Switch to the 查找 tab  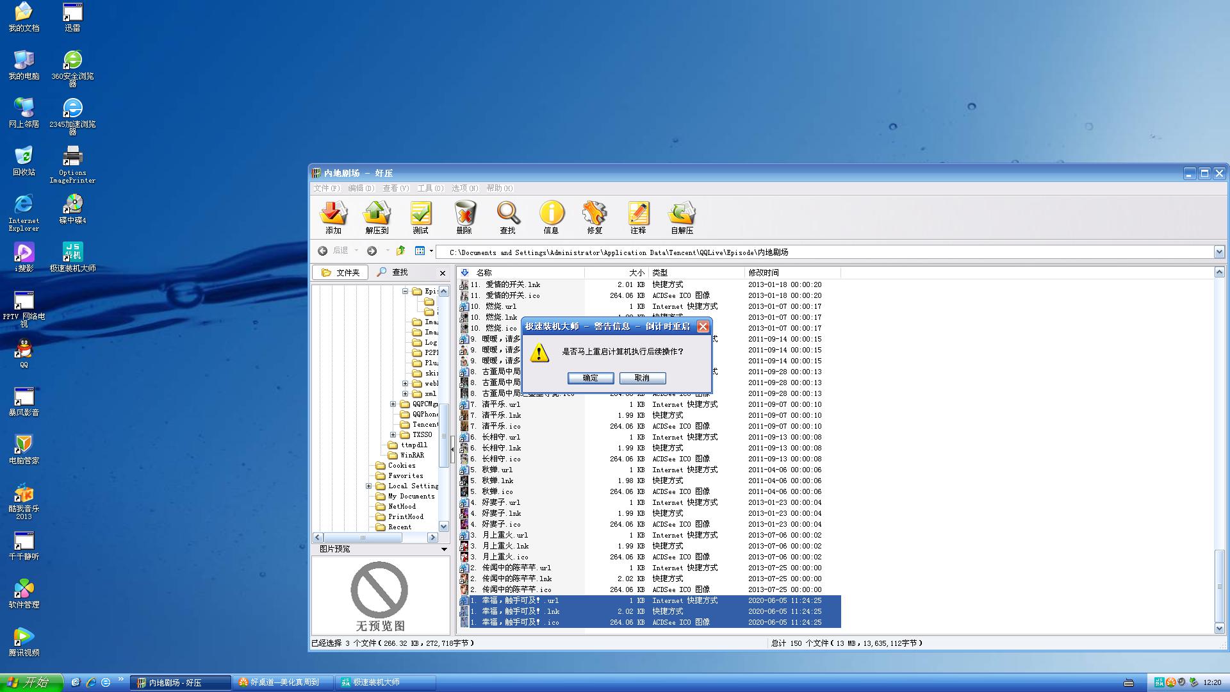pos(393,273)
